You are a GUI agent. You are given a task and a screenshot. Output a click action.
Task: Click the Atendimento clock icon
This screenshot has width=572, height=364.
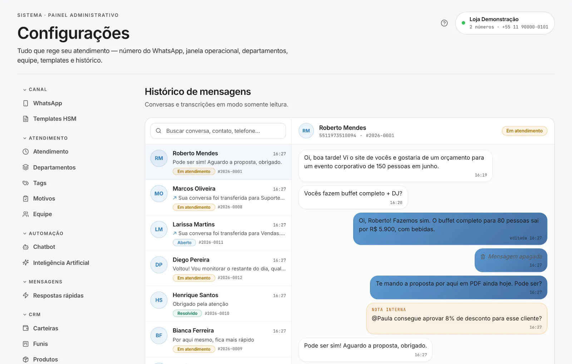[26, 152]
